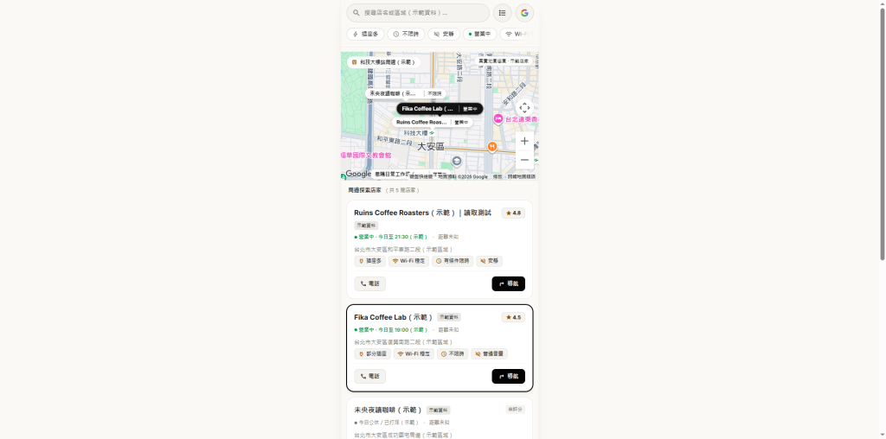The height and width of the screenshot is (439, 886).
Task: Click demo data badge beside Fika Coffee Lab
Action: point(449,317)
